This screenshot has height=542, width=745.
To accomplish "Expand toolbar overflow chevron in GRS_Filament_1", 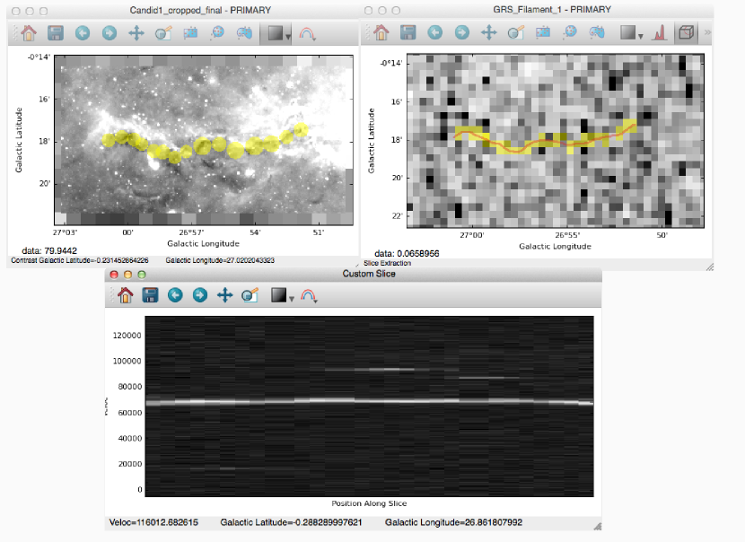I will tap(707, 33).
